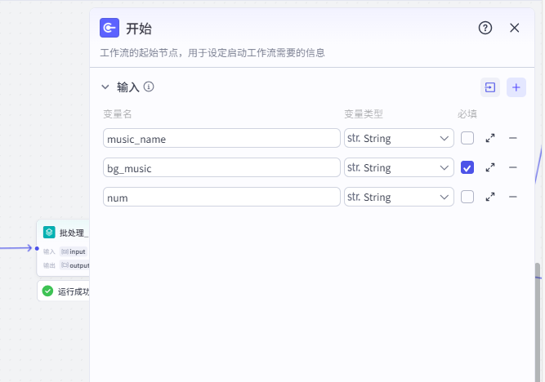Viewport: 545px width, 382px height.
Task: Uncheck required for bg_music
Action: (x=467, y=167)
